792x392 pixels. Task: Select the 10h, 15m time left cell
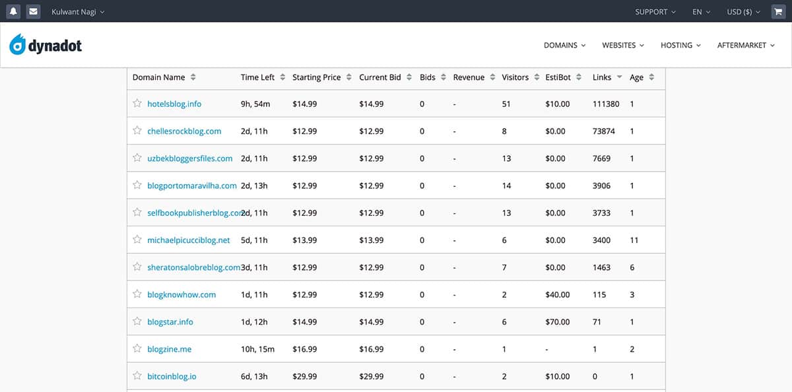click(257, 349)
